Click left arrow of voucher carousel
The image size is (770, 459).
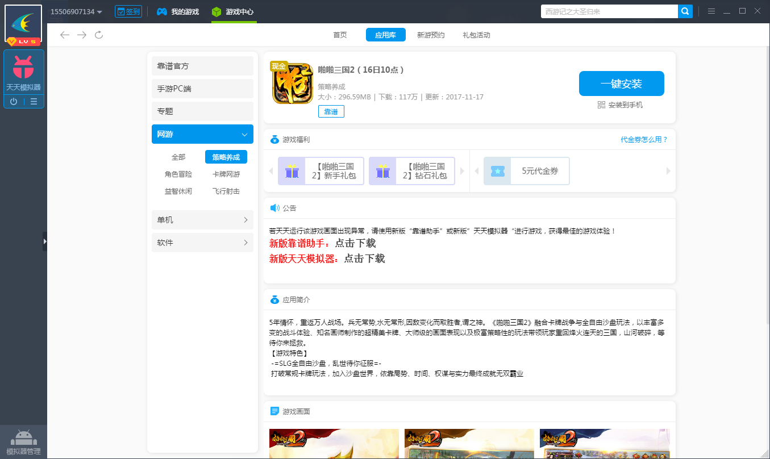coord(477,171)
